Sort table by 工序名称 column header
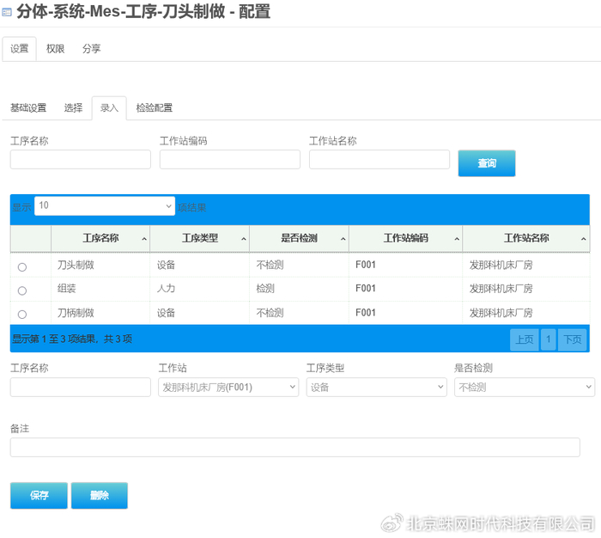Viewport: 601px width, 538px height. coord(100,238)
